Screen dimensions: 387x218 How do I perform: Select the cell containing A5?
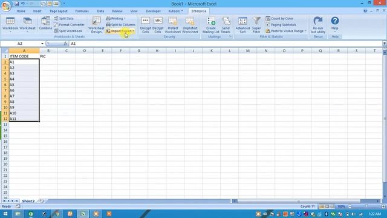[x=24, y=85]
